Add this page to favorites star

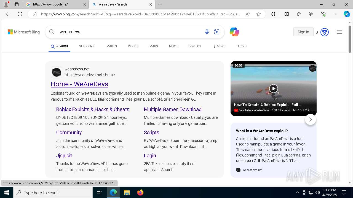(x=259, y=14)
